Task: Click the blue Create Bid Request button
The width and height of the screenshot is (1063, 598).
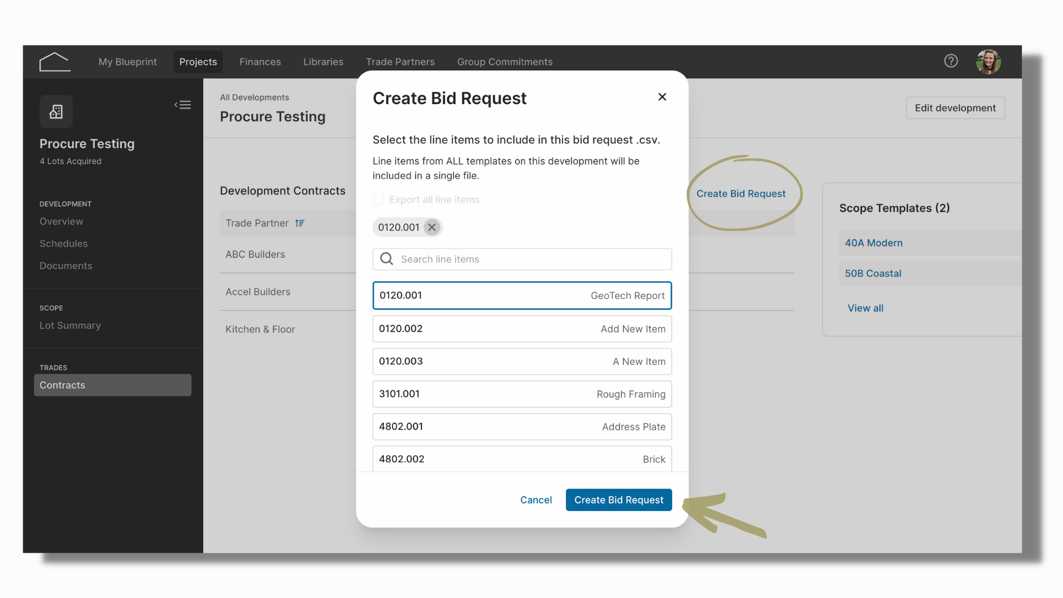Action: tap(619, 500)
